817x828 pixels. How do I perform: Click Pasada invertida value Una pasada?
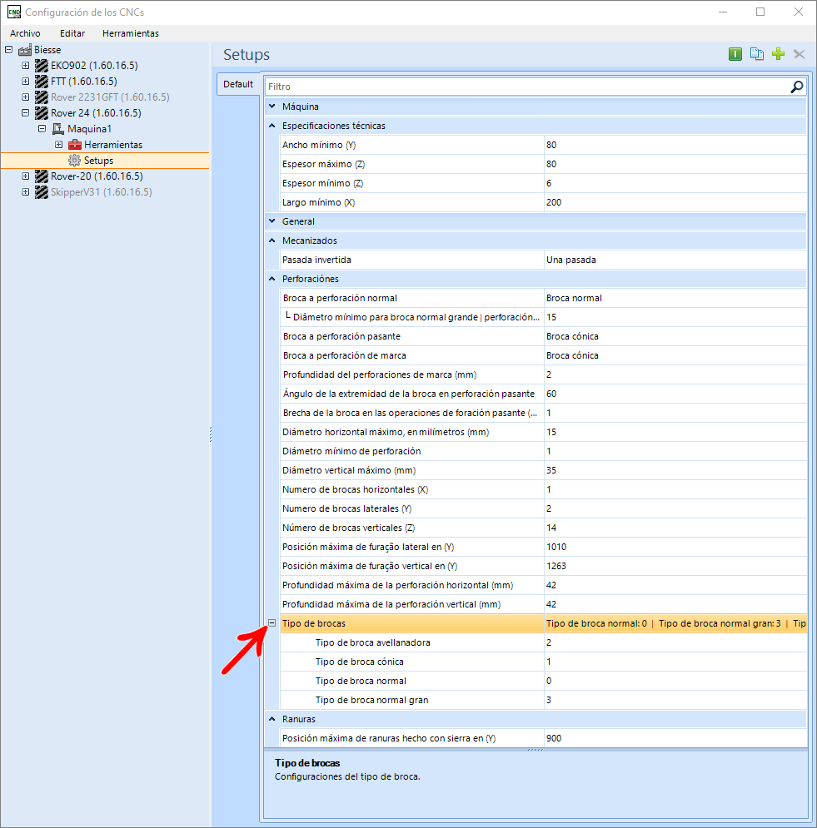pyautogui.click(x=675, y=260)
